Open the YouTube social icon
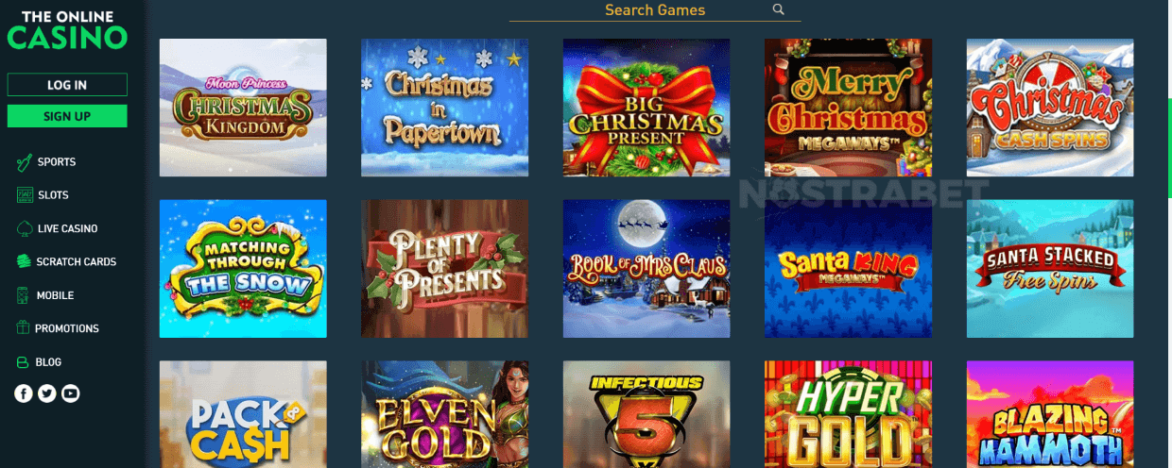 point(70,393)
